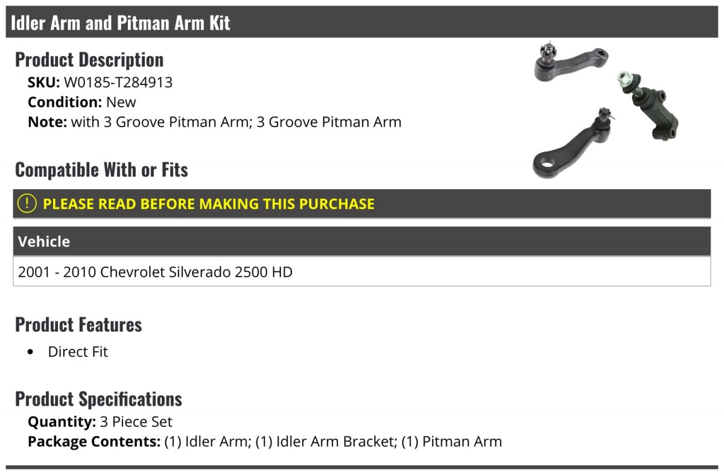The width and height of the screenshot is (724, 475).
Task: Expand the PLEASE READ BEFORE MAKING THIS PURCHASE banner
Action: click(x=362, y=204)
